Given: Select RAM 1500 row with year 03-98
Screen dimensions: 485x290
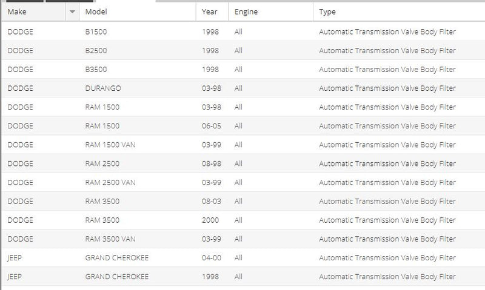Looking at the screenshot, I should click(x=243, y=107).
